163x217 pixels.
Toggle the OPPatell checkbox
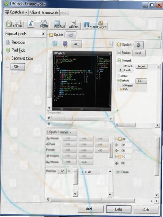click(x=121, y=85)
